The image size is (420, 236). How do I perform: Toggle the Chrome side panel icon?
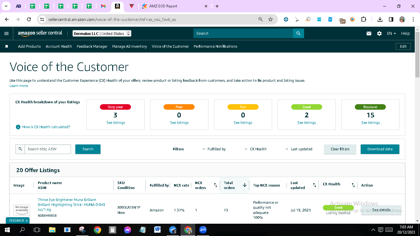pyautogui.click(x=391, y=19)
